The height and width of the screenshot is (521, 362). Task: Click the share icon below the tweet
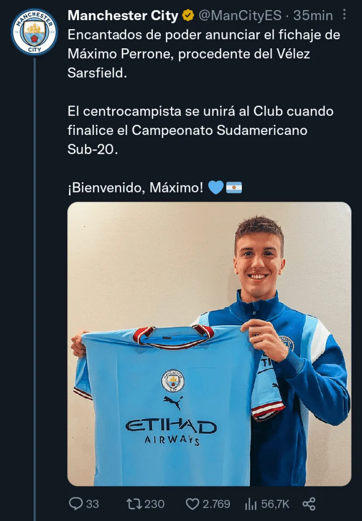pyautogui.click(x=309, y=504)
